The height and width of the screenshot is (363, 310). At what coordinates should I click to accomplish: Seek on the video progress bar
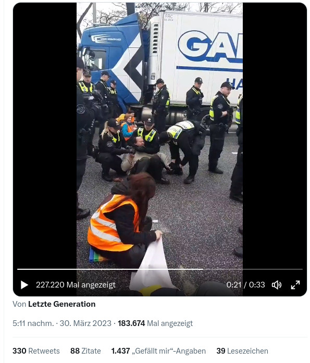pos(160,269)
